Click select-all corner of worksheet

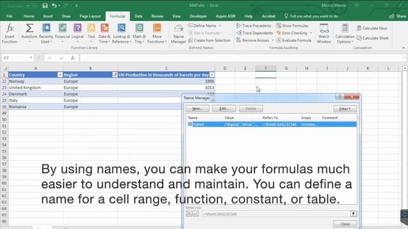click(x=4, y=69)
